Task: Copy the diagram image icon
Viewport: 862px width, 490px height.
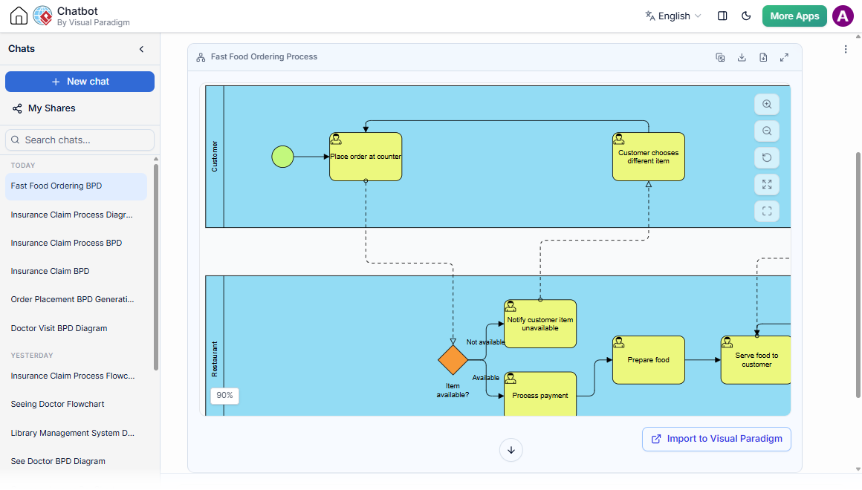Action: tap(720, 57)
